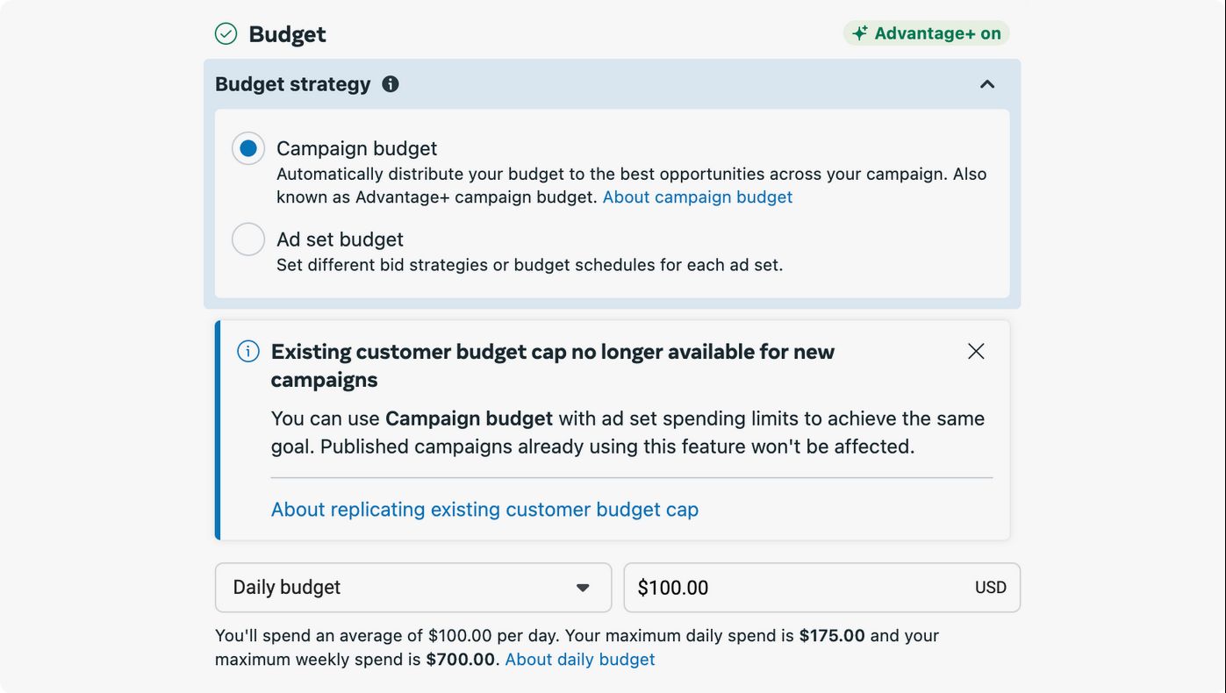1226x693 pixels.
Task: Click the Advantage+ sparkle icon
Action: (859, 33)
